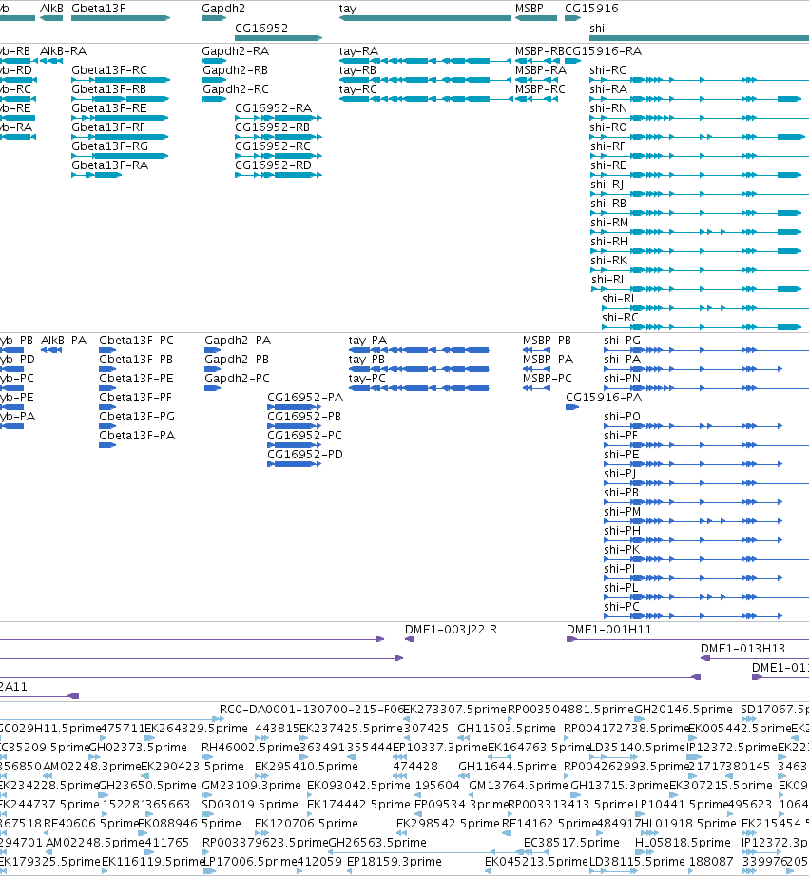Select the GH11644.5prime EST label
809x876 pixels.
pyautogui.click(x=508, y=767)
